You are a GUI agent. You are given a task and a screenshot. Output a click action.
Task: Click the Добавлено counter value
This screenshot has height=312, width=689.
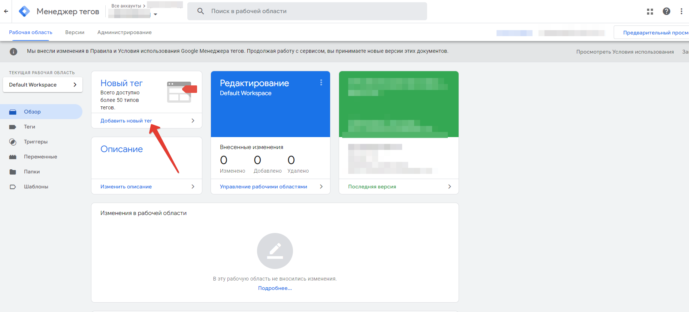tap(257, 160)
